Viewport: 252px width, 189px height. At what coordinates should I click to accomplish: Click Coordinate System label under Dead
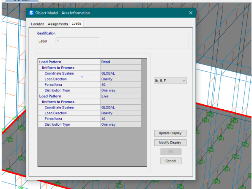tap(59, 73)
